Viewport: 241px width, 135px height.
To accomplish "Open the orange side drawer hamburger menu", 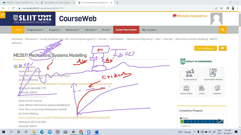I will pos(3,15).
